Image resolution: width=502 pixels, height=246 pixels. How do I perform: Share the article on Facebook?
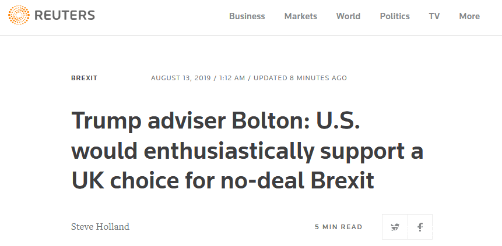420,227
